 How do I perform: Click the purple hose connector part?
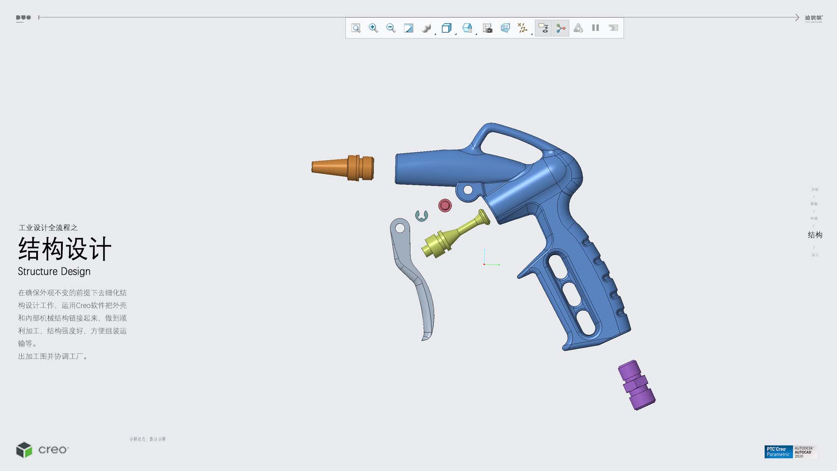[636, 385]
